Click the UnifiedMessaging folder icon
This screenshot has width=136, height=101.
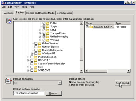[48, 37]
